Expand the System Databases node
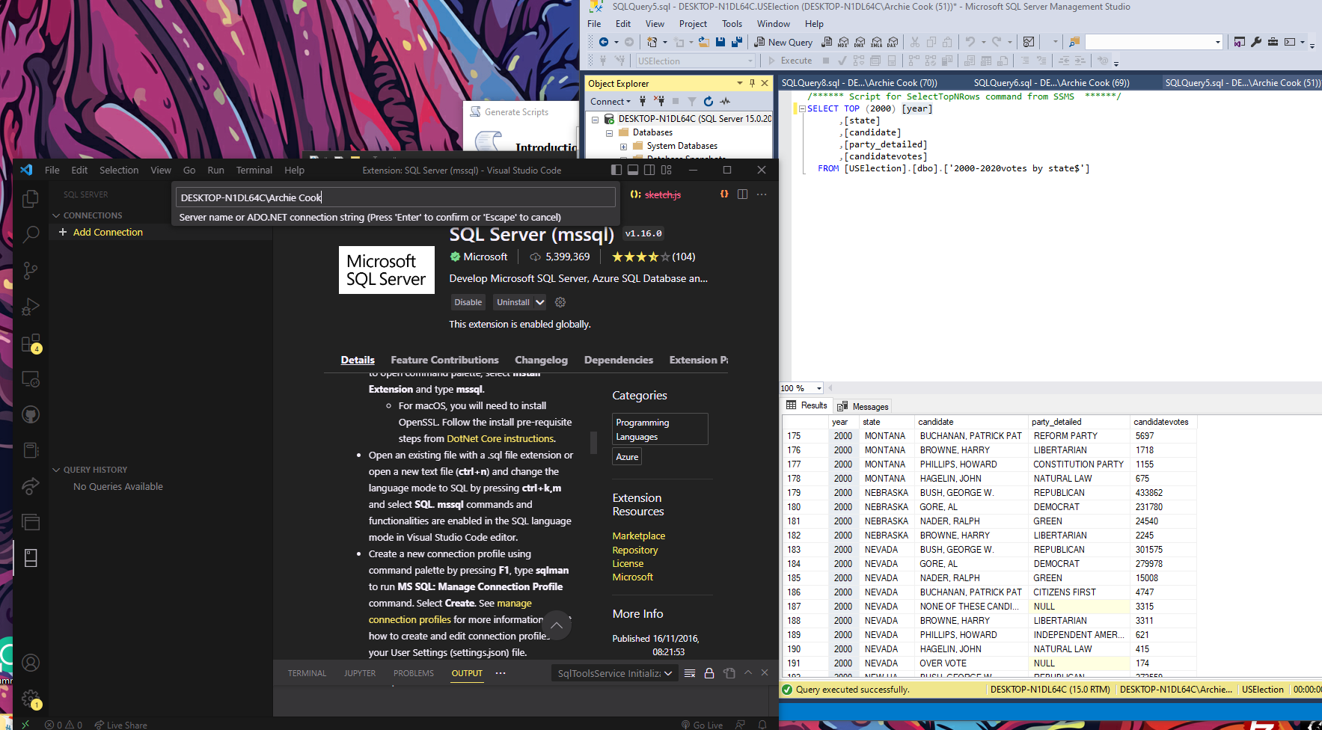 (624, 146)
